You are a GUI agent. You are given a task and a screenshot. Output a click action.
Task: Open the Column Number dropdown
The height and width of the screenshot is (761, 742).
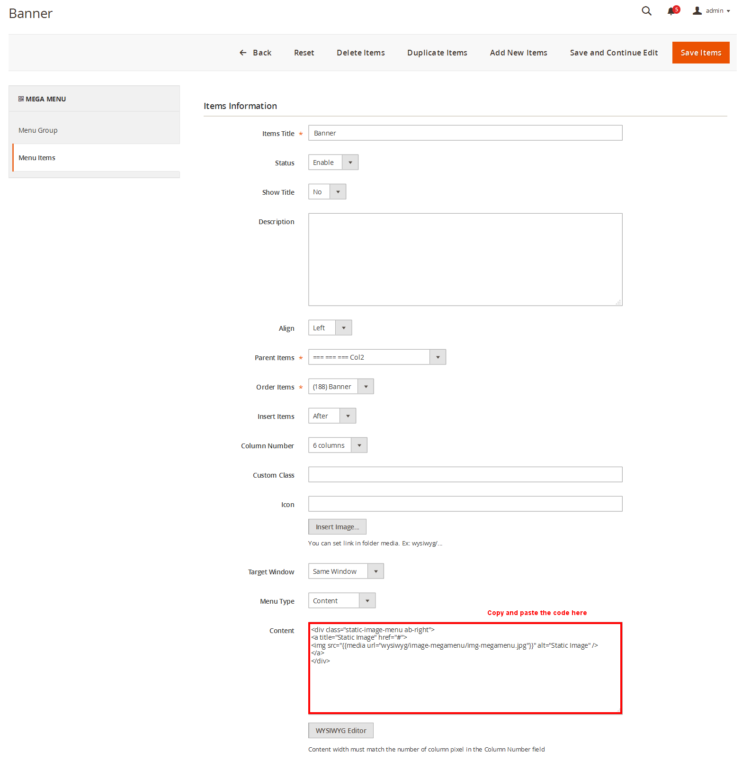click(338, 445)
